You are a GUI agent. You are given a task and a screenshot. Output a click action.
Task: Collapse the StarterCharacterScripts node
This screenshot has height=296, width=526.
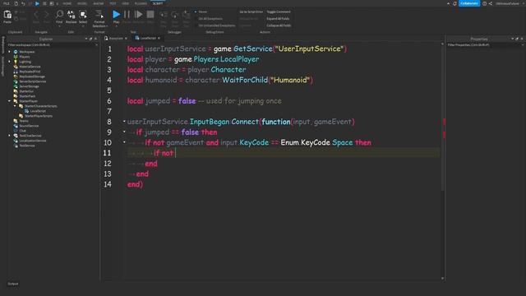pos(15,106)
